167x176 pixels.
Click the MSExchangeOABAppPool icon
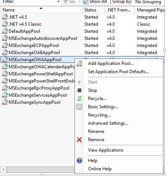pos(5,53)
